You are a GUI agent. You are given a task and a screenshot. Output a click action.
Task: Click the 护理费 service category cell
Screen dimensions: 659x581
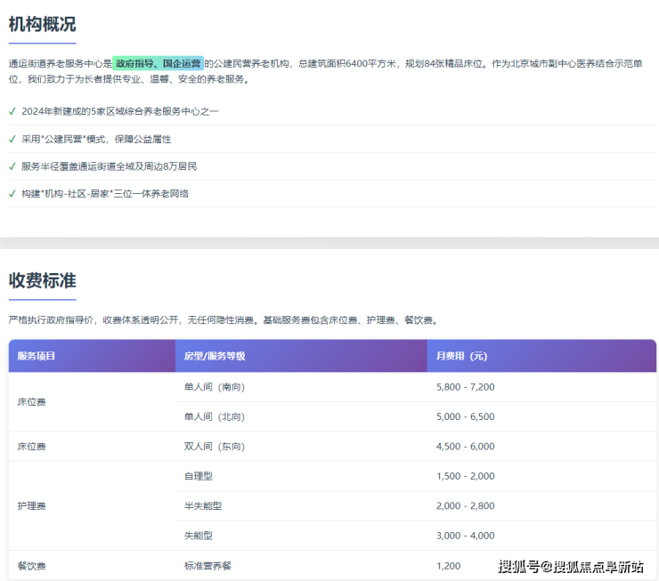(x=31, y=505)
